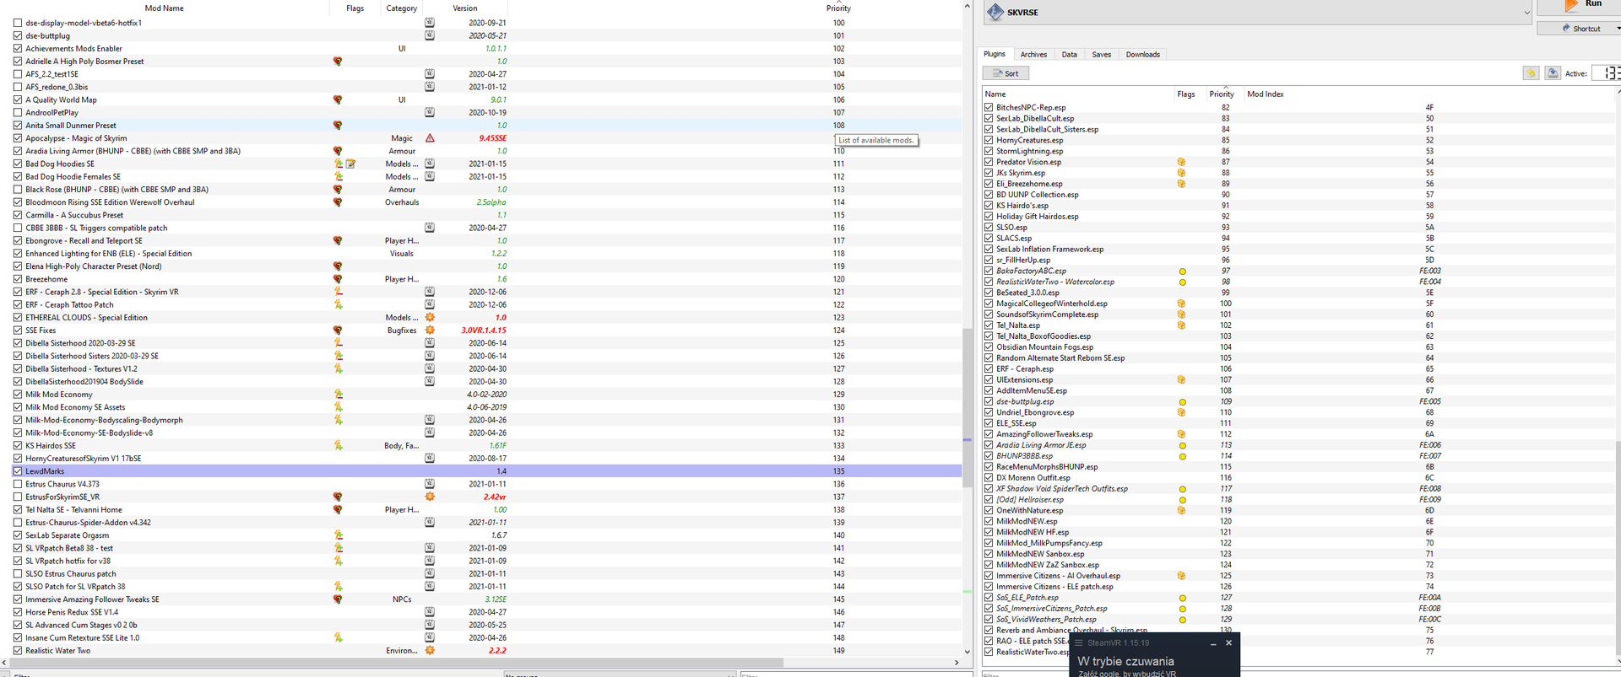
Task: Click the SKVRSE executable icon
Action: 995,12
